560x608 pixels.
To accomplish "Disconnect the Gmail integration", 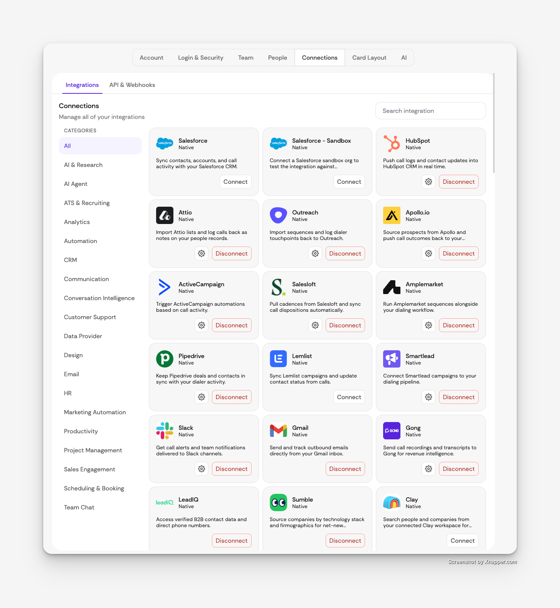I will (345, 469).
